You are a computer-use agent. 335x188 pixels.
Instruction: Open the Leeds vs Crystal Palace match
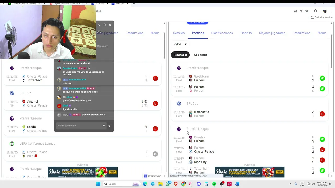pyautogui.click(x=83, y=129)
